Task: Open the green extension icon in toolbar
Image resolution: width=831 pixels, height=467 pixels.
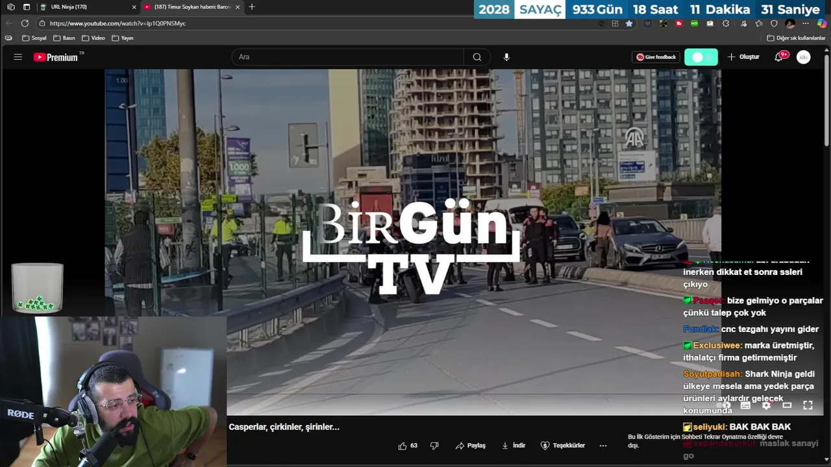Action: [x=695, y=23]
